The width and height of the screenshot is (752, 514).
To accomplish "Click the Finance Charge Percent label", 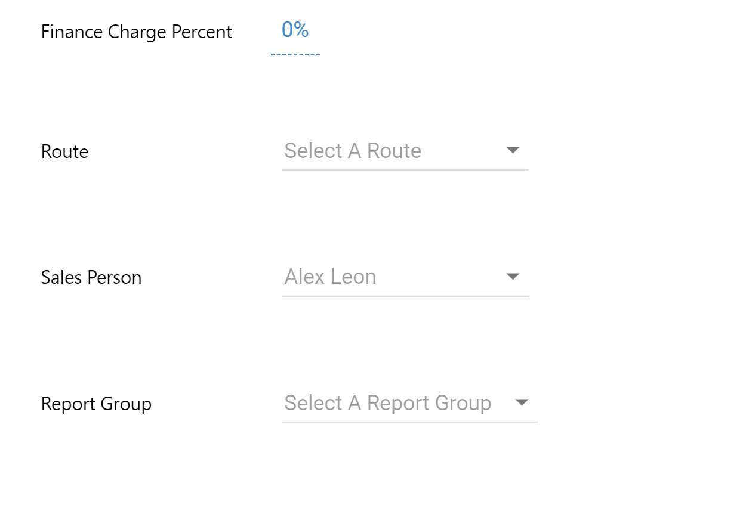I will click(136, 32).
